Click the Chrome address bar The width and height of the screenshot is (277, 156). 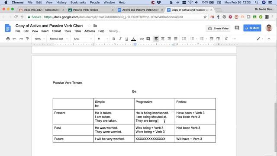[116, 17]
